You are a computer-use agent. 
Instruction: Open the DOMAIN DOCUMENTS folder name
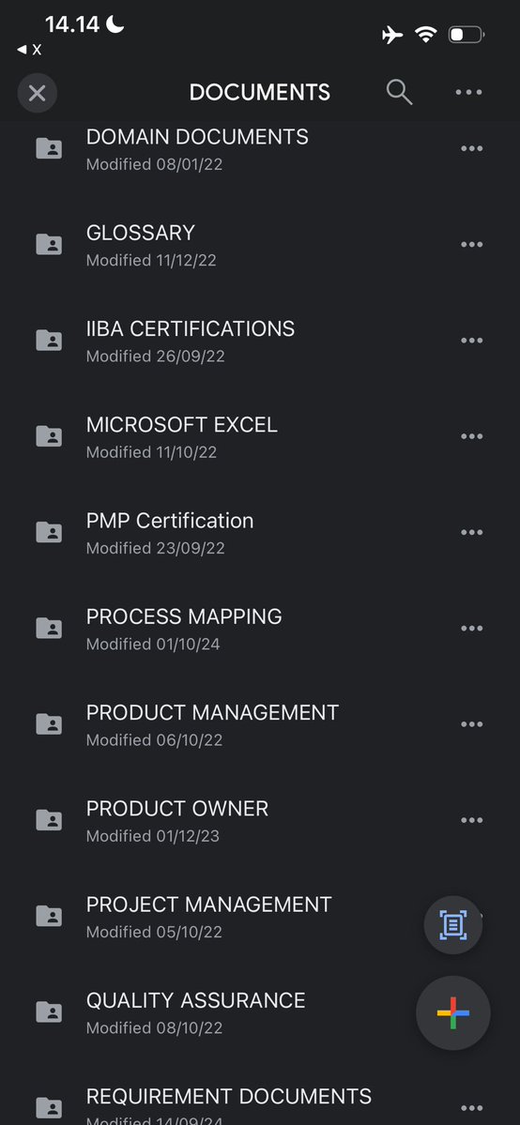[197, 136]
